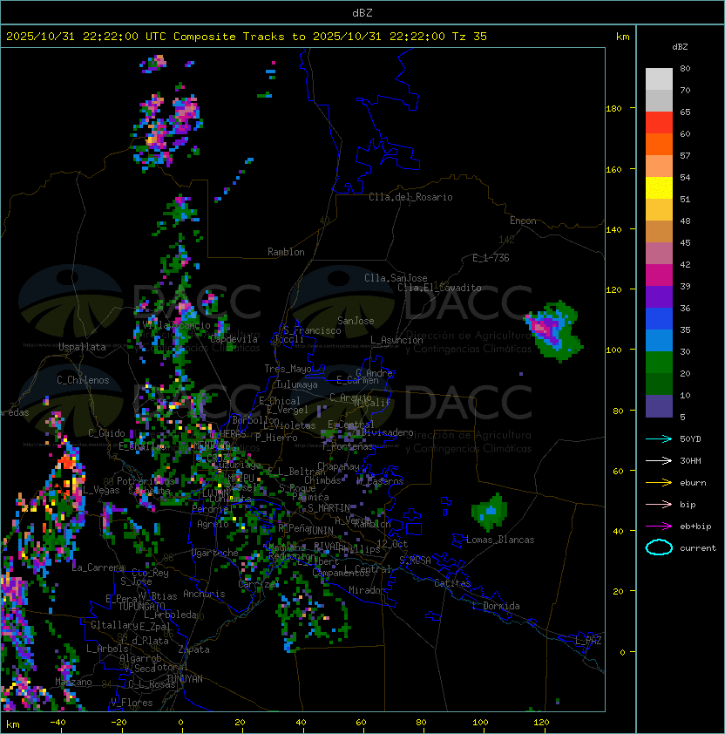Click the Tres_Mayo map label
This screenshot has width=725, height=734.
click(288, 369)
